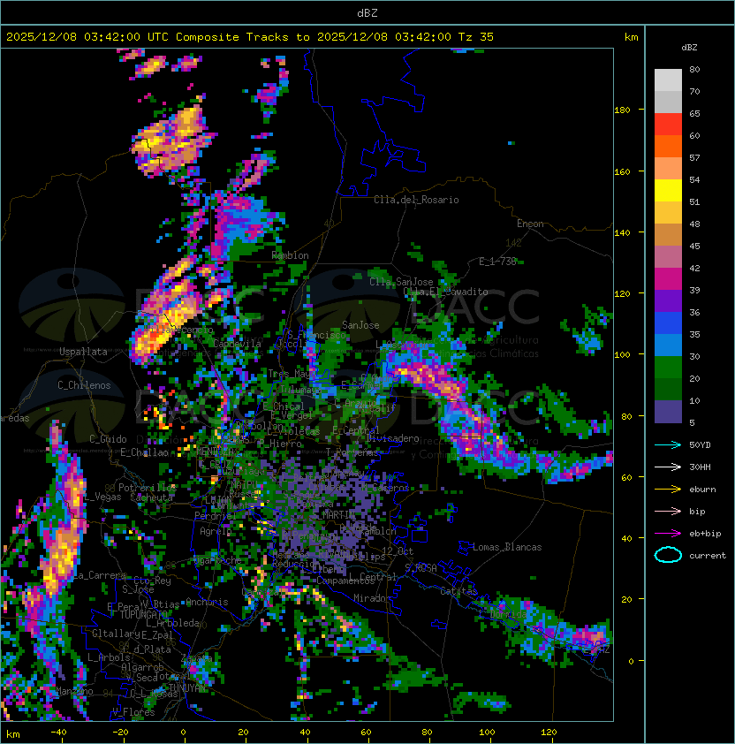Click the eburn yellow arrow legend icon

668,490
